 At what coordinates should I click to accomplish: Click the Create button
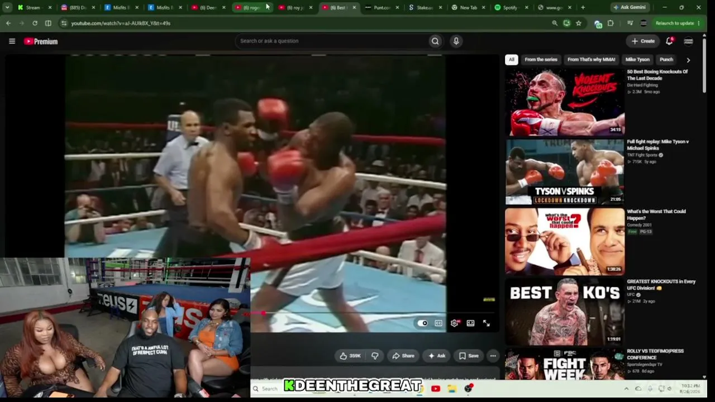(x=643, y=41)
